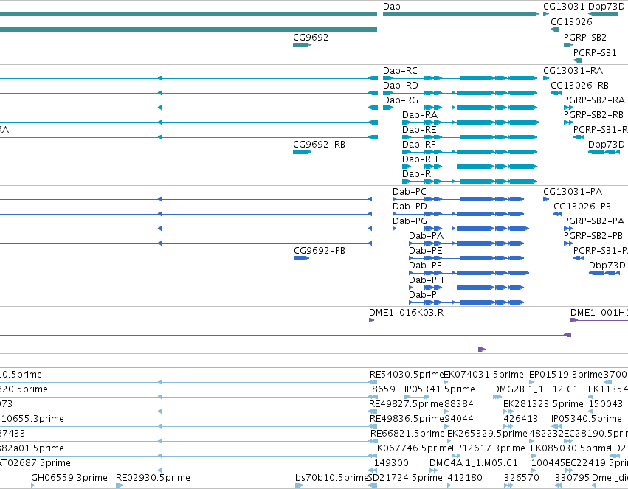Click the EK265329.5prime EST label
This screenshot has height=489, width=628.
coord(487,434)
